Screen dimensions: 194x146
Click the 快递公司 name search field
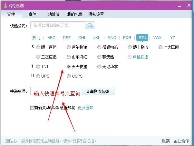click(58, 25)
